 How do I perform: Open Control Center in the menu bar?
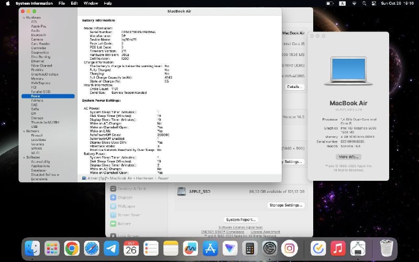[373, 3]
